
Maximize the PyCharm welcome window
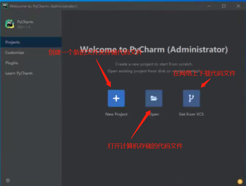[x=224, y=6]
